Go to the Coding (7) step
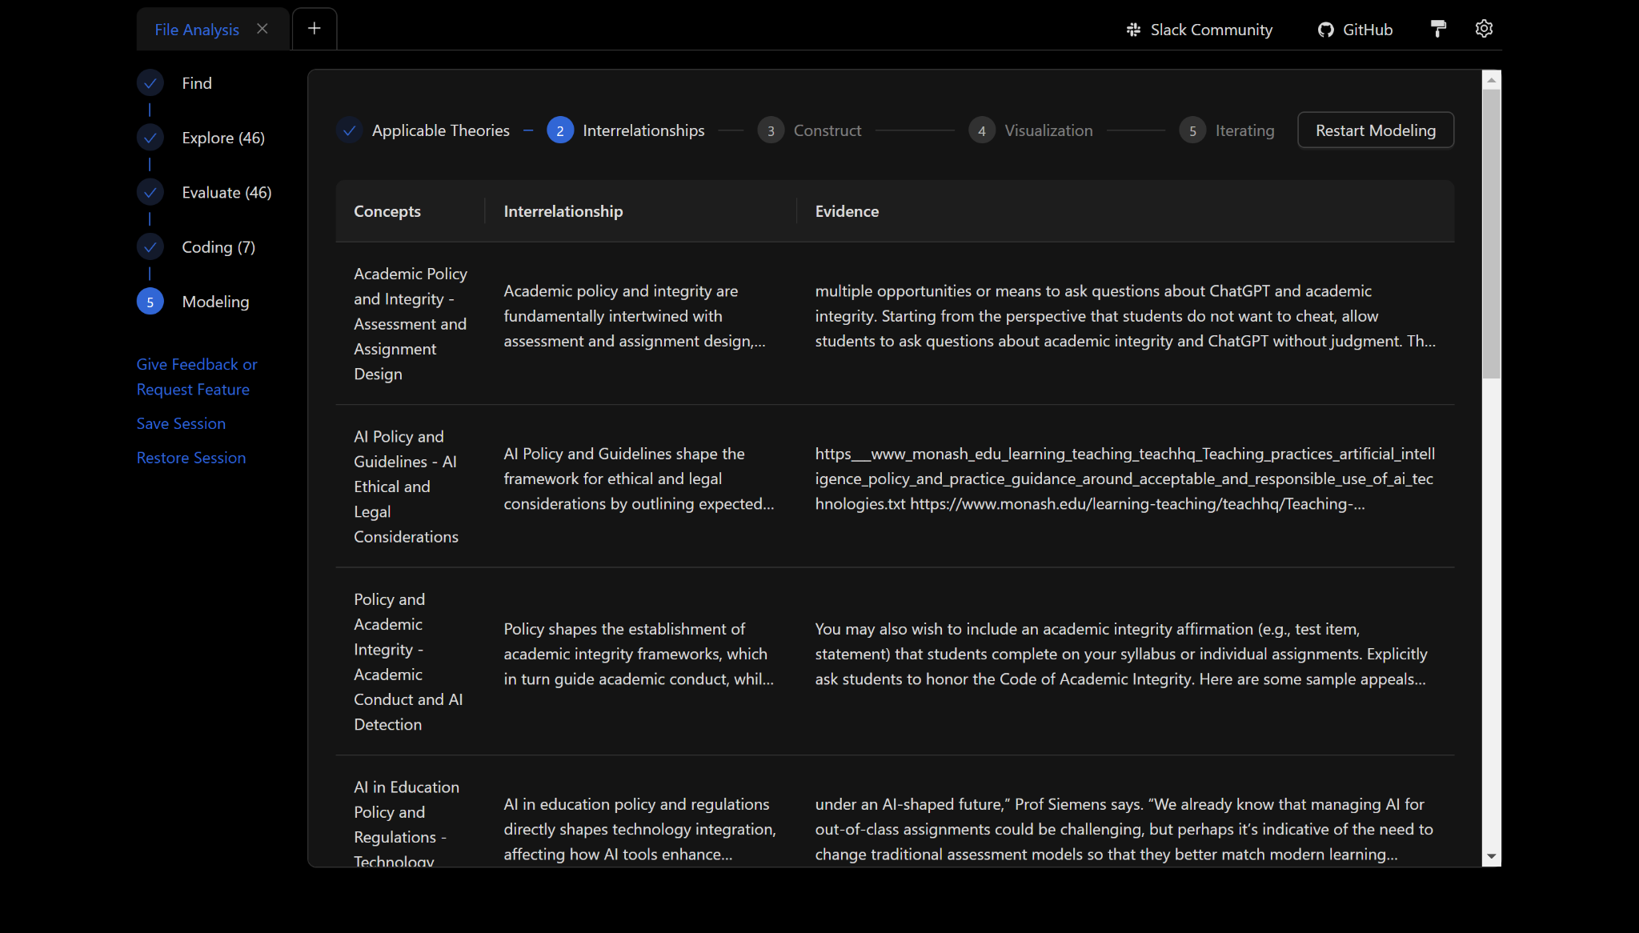This screenshot has width=1639, height=933. coord(218,246)
